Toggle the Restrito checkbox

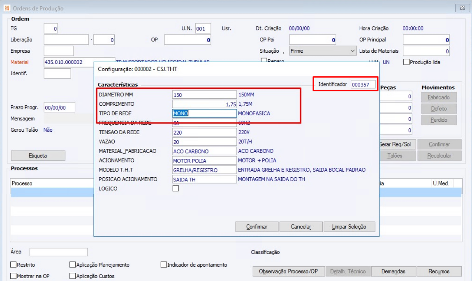click(13, 265)
